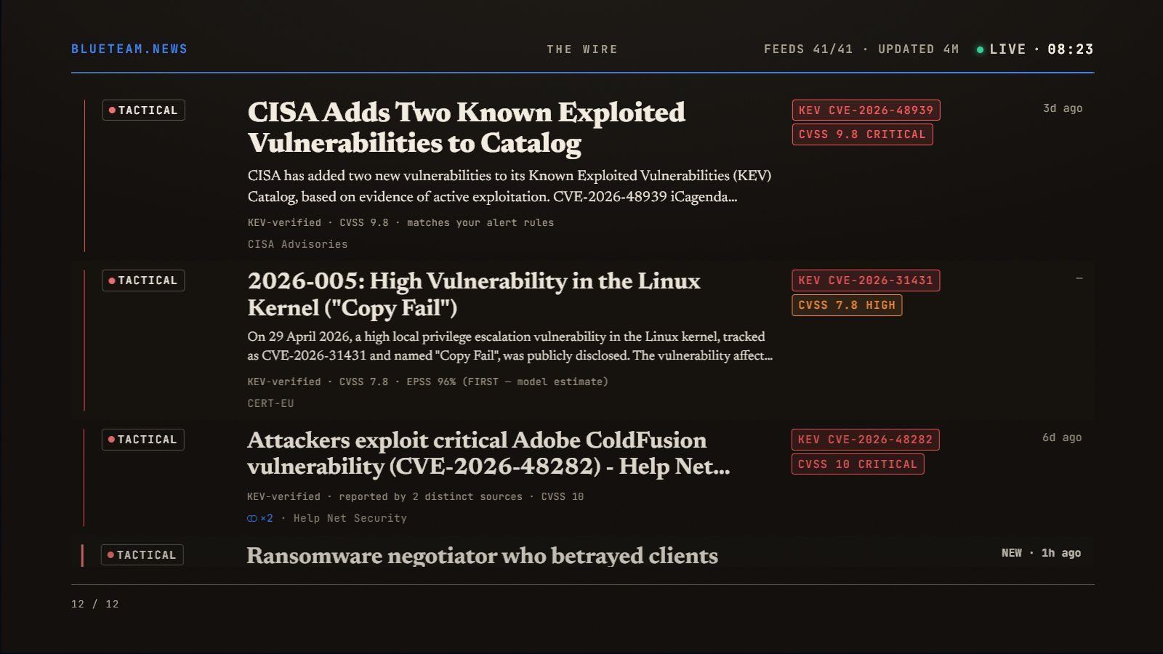The height and width of the screenshot is (654, 1163).
Task: Select the CVSS 10 CRITICAL badge
Action: [858, 464]
